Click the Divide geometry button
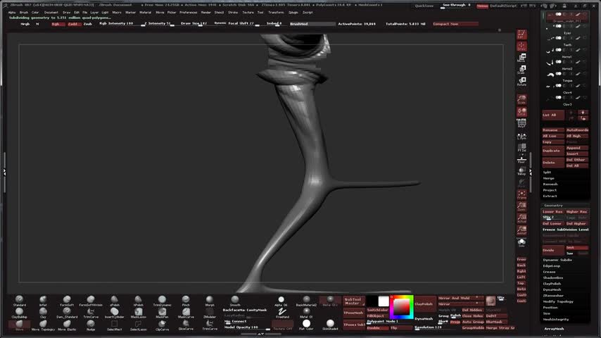This screenshot has width=601, height=338. (552, 250)
